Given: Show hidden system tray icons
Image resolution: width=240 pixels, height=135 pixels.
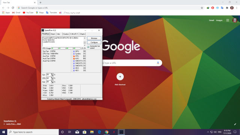Looking at the screenshot, I should (x=208, y=132).
